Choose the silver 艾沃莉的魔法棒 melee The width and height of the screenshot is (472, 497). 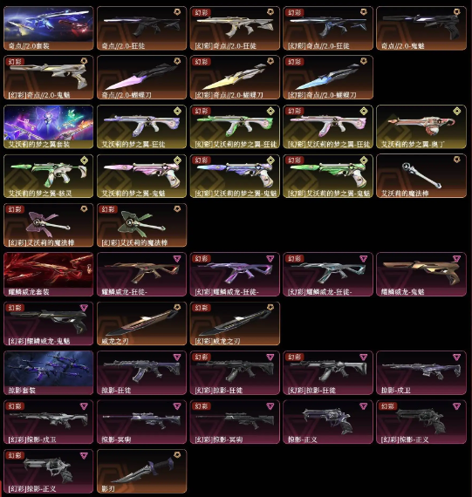421,176
